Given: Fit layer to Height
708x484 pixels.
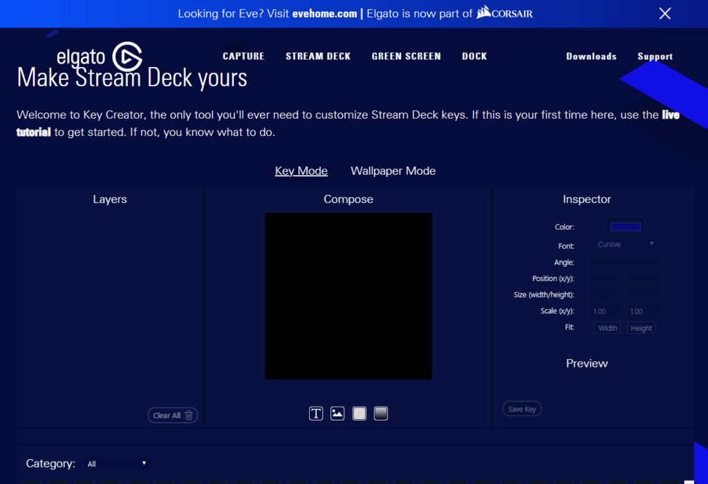Looking at the screenshot, I should (x=641, y=328).
